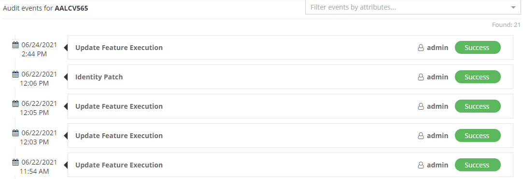523x179 pixels.
Task: Click calendar icon beside 12:05 PM event
Action: coord(15,103)
